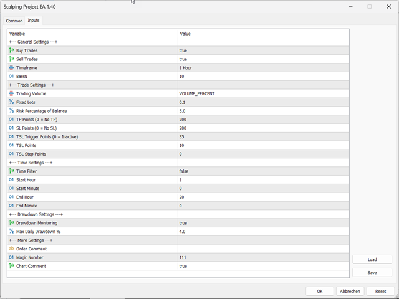Select the Trade Settings section row
Screen dimensions: 399x299
click(178, 85)
